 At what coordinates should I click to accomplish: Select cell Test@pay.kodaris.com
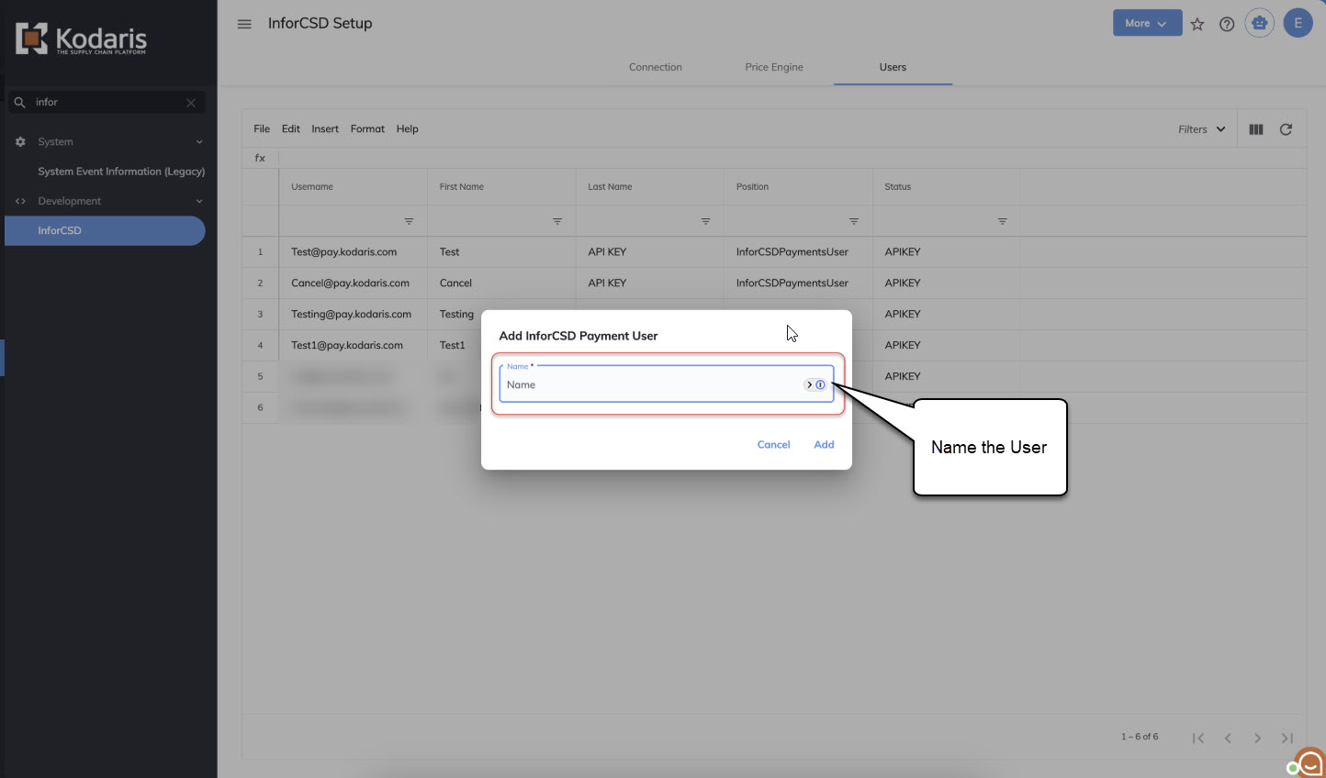[354, 251]
